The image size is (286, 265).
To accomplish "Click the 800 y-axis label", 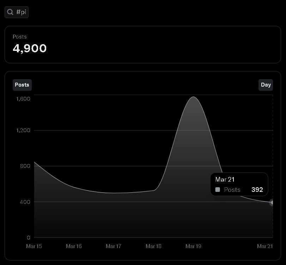I will tap(25, 166).
